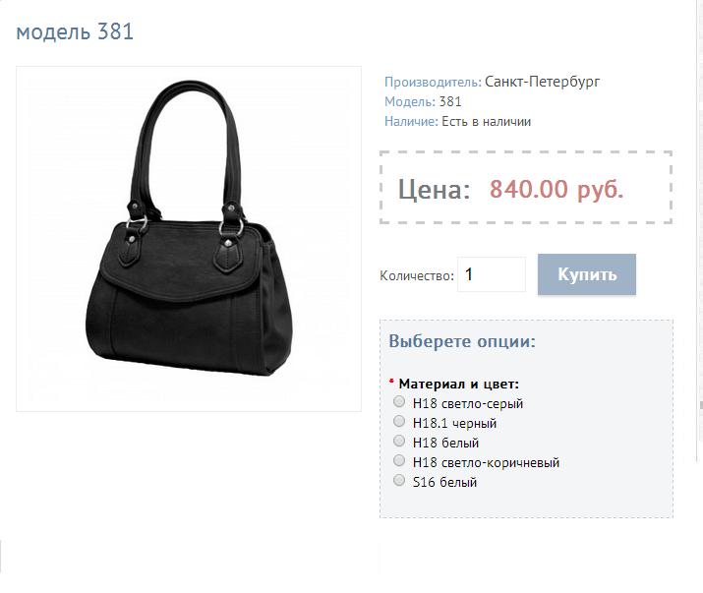The height and width of the screenshot is (593, 703).
Task: Click the H18.1 черный label text
Action: [454, 424]
